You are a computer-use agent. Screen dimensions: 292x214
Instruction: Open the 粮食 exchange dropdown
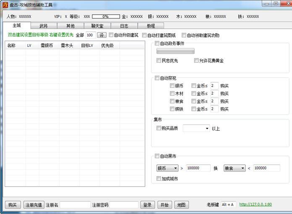pos(234,168)
